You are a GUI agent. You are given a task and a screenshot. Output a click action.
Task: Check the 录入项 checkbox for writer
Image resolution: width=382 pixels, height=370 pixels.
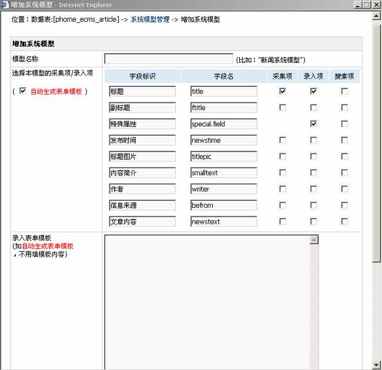313,189
